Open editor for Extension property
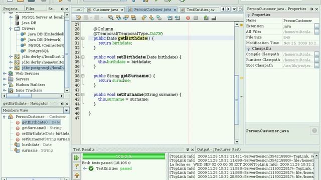Viewport: 321px width, 180px height. click(316, 26)
